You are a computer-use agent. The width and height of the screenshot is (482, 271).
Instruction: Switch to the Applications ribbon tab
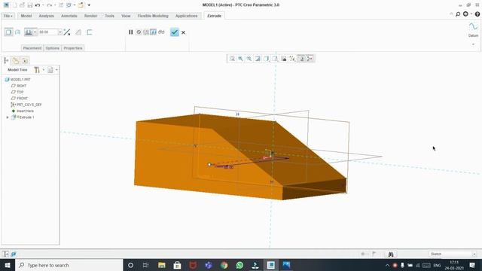(x=186, y=16)
